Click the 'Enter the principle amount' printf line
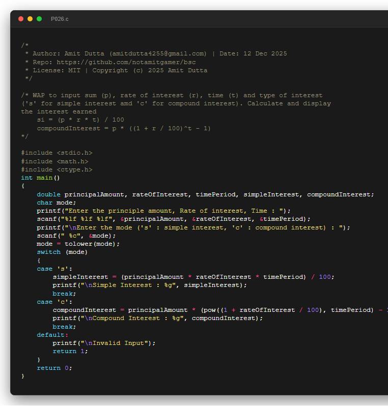 click(x=163, y=211)
